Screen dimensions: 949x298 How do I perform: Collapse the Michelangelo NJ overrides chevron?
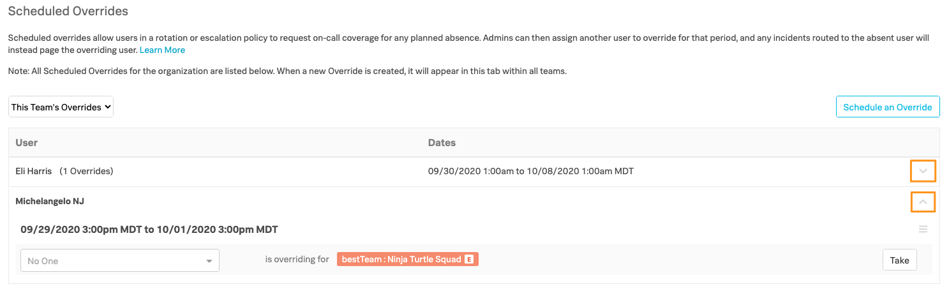[922, 202]
